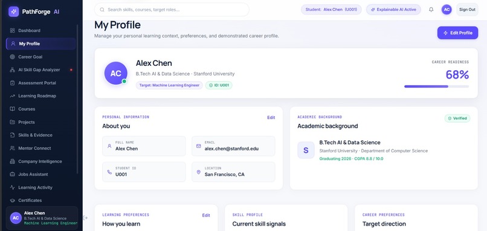Click the PathForge AI logo icon

click(x=14, y=12)
